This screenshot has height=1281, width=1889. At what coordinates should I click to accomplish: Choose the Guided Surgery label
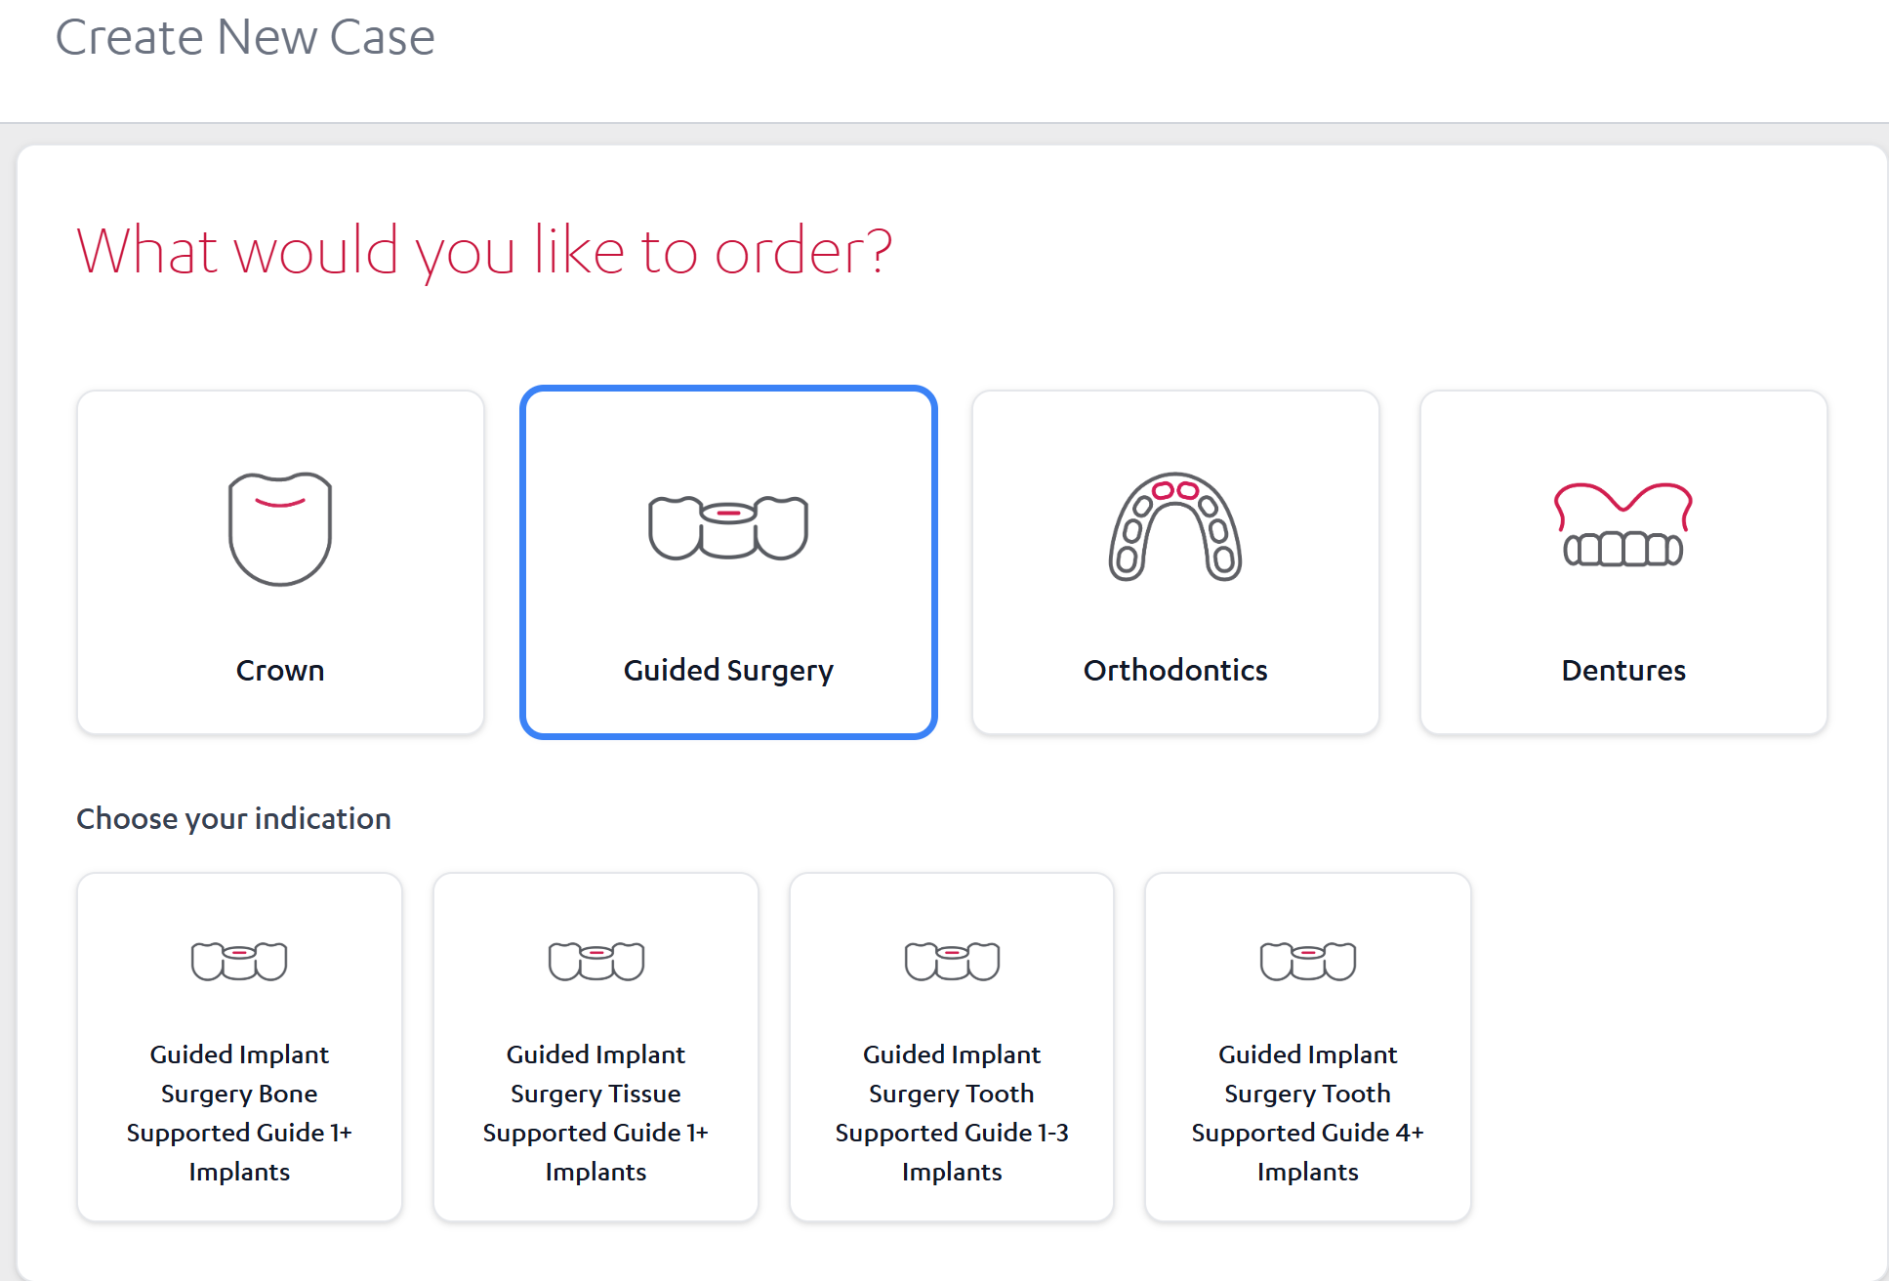[x=728, y=671]
